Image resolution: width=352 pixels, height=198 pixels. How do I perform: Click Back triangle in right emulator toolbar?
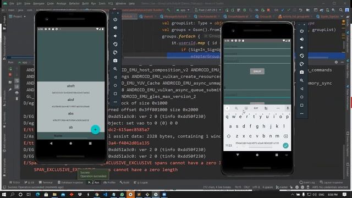coord(302,89)
